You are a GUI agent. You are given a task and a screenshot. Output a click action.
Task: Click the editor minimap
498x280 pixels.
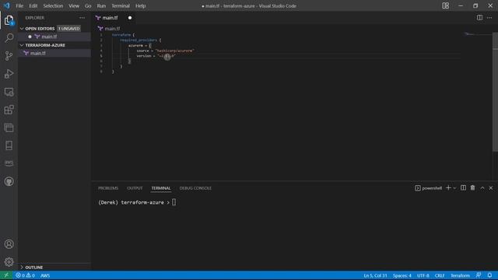coord(478,34)
